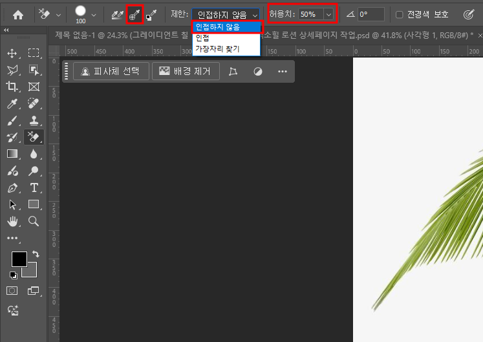Screen dimensions: 483x342
Task: Select the Brush tool
Action: pyautogui.click(x=12, y=120)
